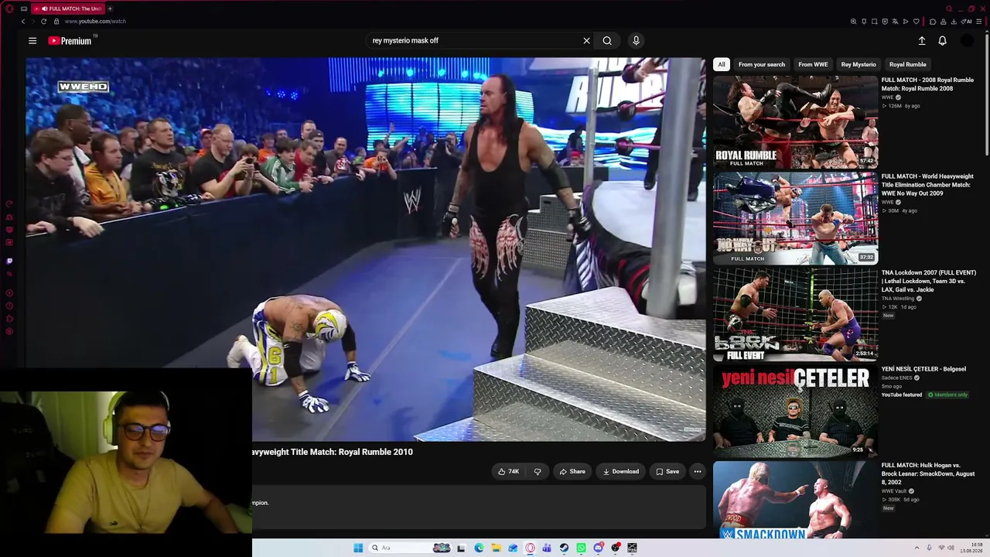Image resolution: width=990 pixels, height=557 pixels.
Task: Open a new browser tab
Action: pyautogui.click(x=110, y=9)
